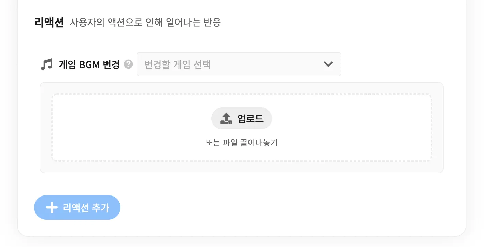
Task: Click the 변경할 게임 선택 placeholder text
Action: (x=177, y=64)
